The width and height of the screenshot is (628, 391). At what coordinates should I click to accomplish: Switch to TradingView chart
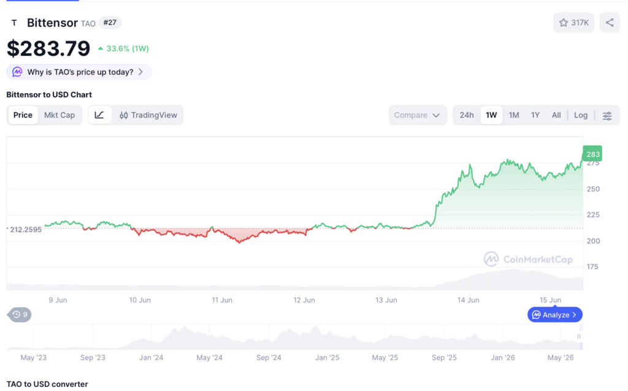(148, 115)
